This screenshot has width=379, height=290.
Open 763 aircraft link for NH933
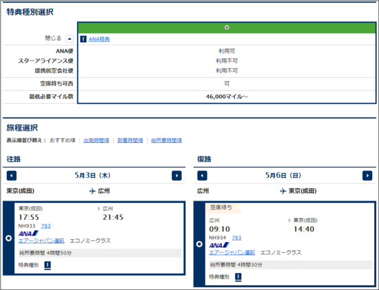point(46,226)
